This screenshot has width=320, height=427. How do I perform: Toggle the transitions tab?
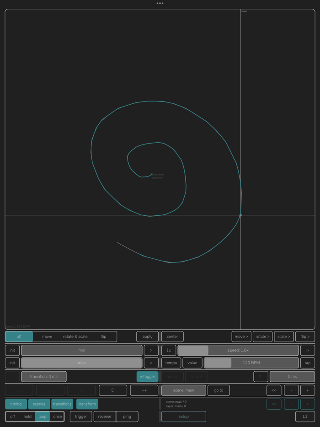(x=62, y=404)
